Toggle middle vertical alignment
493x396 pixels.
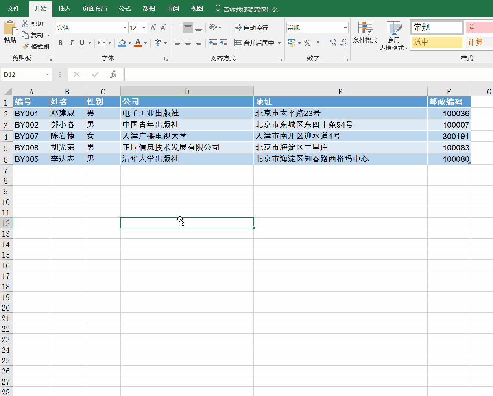(x=188, y=27)
